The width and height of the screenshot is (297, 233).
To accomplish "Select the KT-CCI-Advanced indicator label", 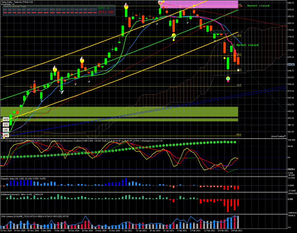I will [x=9, y=141].
